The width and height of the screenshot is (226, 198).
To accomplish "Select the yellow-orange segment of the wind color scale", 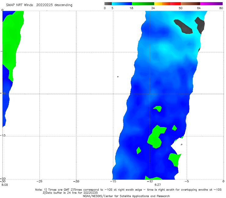I will (x=162, y=4).
